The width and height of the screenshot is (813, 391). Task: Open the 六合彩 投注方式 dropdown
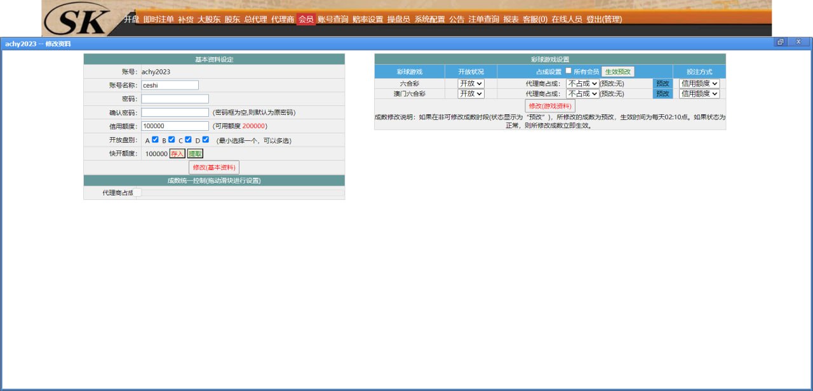pos(699,83)
